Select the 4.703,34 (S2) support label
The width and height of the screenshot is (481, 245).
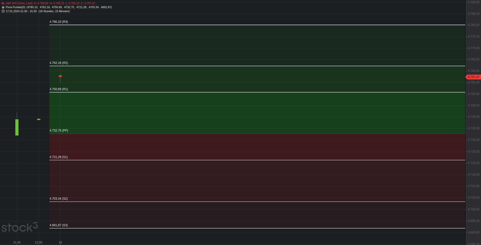pyautogui.click(x=59, y=199)
